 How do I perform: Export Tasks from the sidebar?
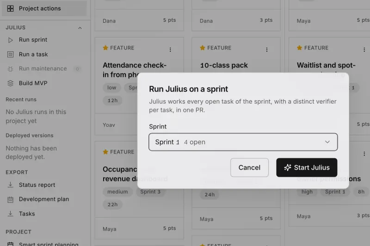[x=27, y=214]
